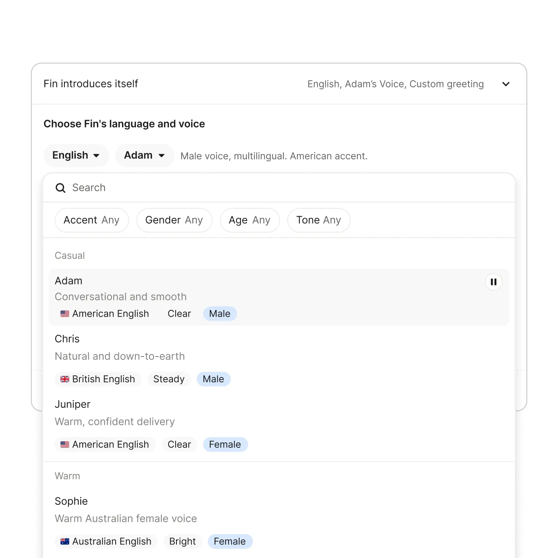This screenshot has height=558, width=558.
Task: Open the Adam voice dropdown arrow
Action: coord(162,155)
